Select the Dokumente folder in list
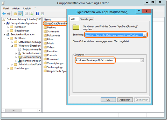The image size is (167, 120). [x=53, y=35]
